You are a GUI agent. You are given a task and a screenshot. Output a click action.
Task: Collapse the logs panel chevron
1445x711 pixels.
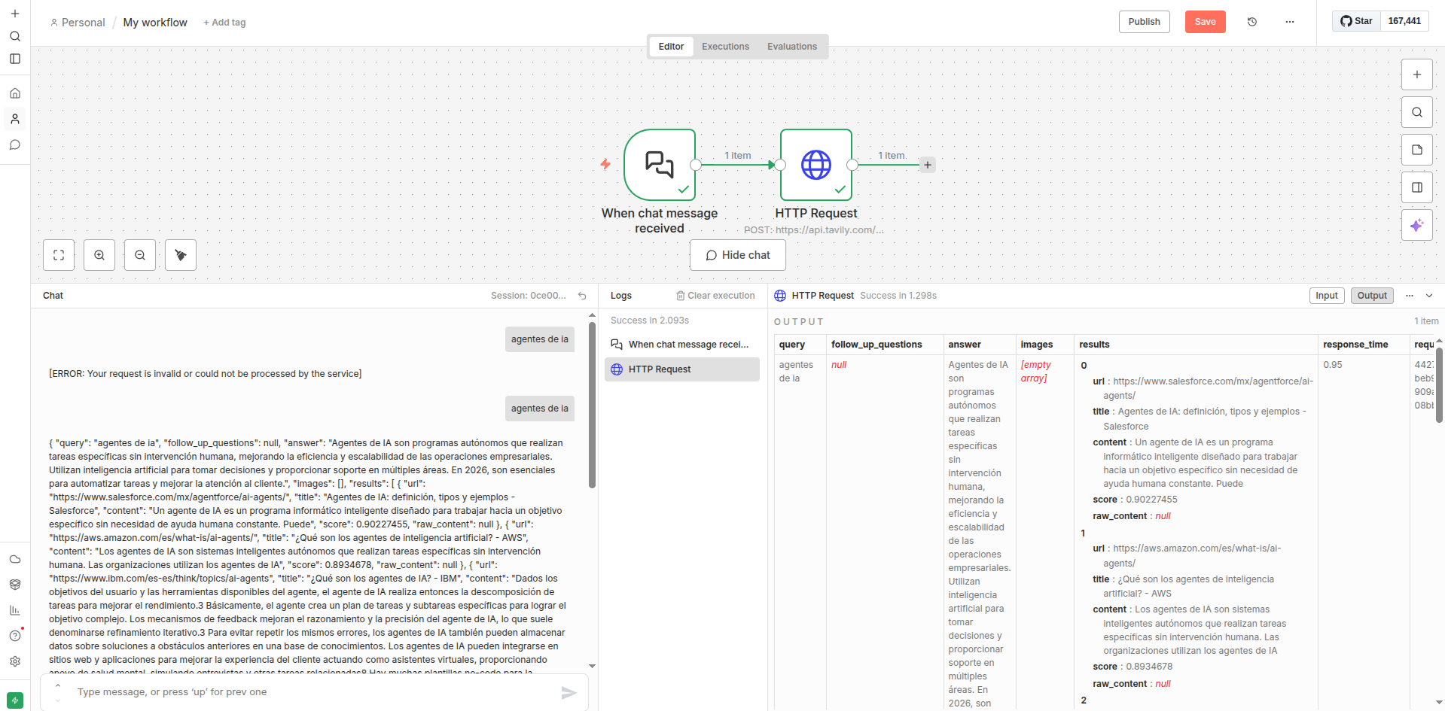[1429, 296]
